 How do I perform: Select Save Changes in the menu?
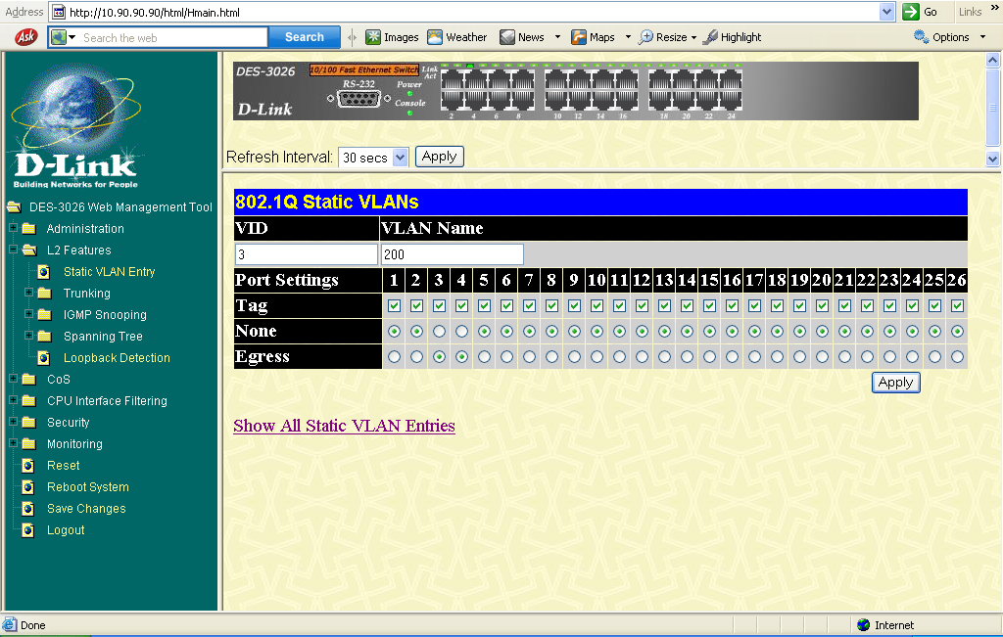coord(86,509)
